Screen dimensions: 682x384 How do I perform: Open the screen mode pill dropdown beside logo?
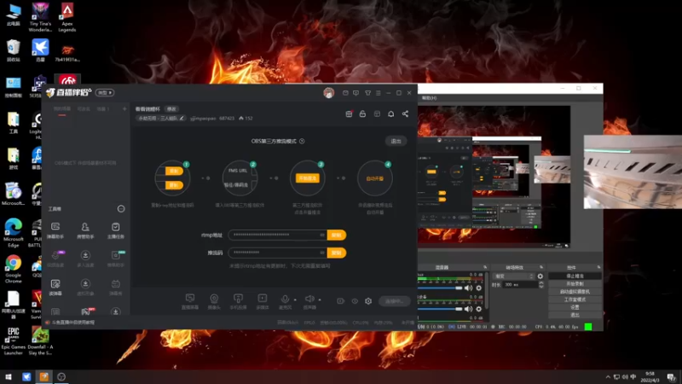click(x=105, y=93)
